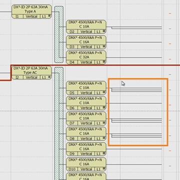Click the Vertical label of breaker D3
Viewport: 180px width, 180px height.
tap(86, 47)
